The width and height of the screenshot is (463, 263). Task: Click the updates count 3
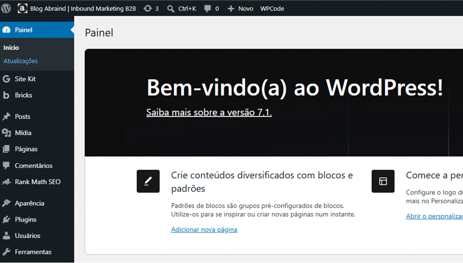click(157, 9)
